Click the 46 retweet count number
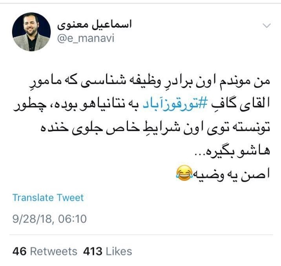The width and height of the screenshot is (281, 266). click(x=19, y=251)
